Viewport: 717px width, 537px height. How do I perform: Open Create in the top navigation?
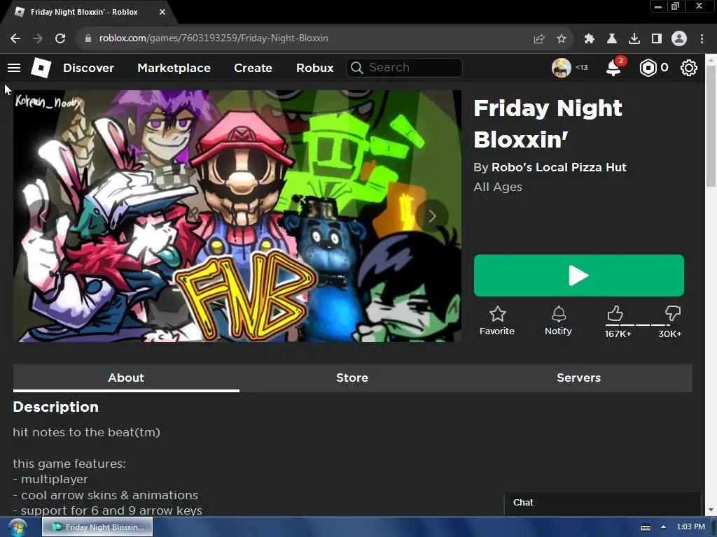coord(253,68)
